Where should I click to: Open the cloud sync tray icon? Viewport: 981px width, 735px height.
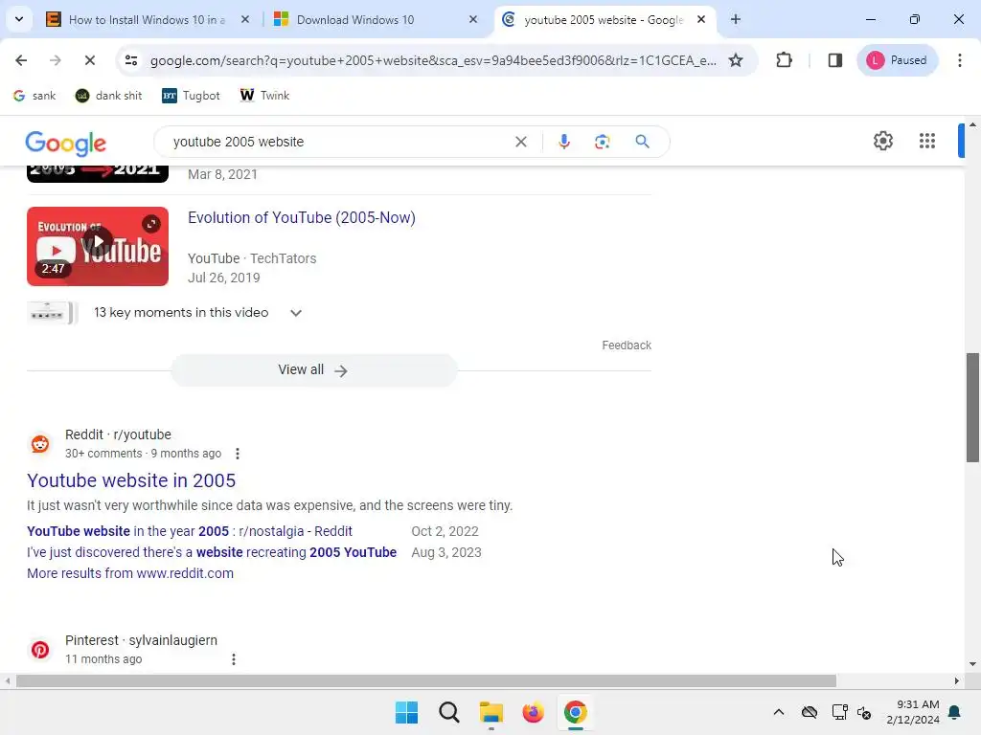[x=810, y=712]
